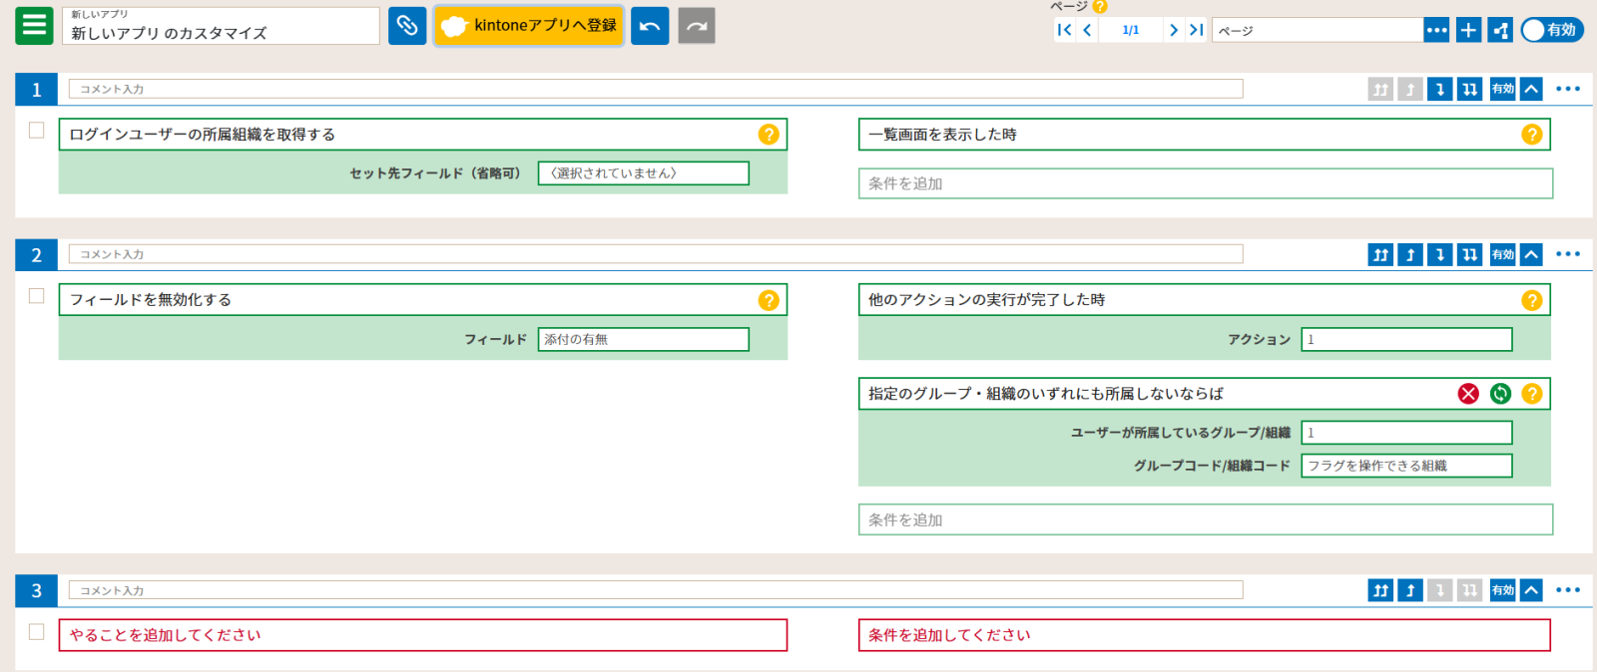1597x672 pixels.
Task: Open row 3's three-dot more menu
Action: (1568, 590)
